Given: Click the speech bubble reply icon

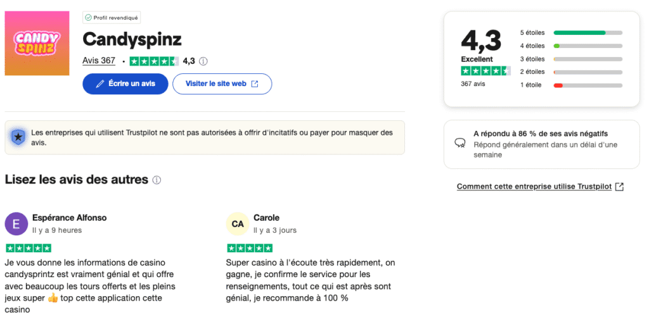Looking at the screenshot, I should [461, 143].
